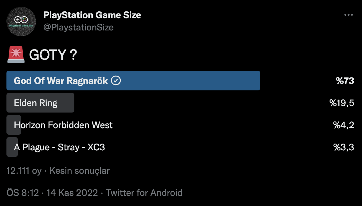Image resolution: width=362 pixels, height=206 pixels.
Task: Click the %4,2 result percentage
Action: (x=344, y=125)
